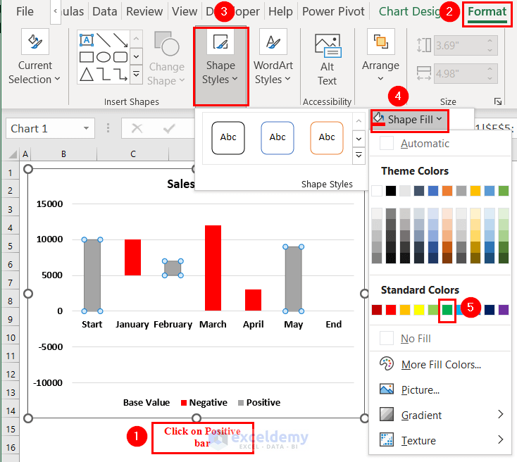The image size is (517, 462).
Task: Click Shape Styles button in ribbon
Action: pyautogui.click(x=220, y=66)
